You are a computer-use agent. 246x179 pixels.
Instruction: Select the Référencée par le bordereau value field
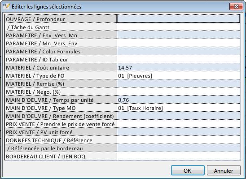[178, 148]
